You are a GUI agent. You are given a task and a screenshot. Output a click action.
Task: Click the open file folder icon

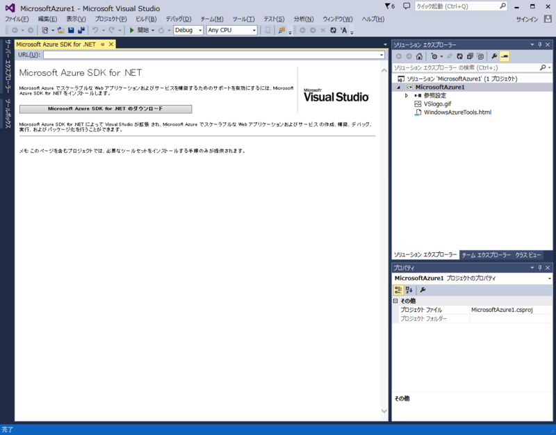(x=60, y=30)
